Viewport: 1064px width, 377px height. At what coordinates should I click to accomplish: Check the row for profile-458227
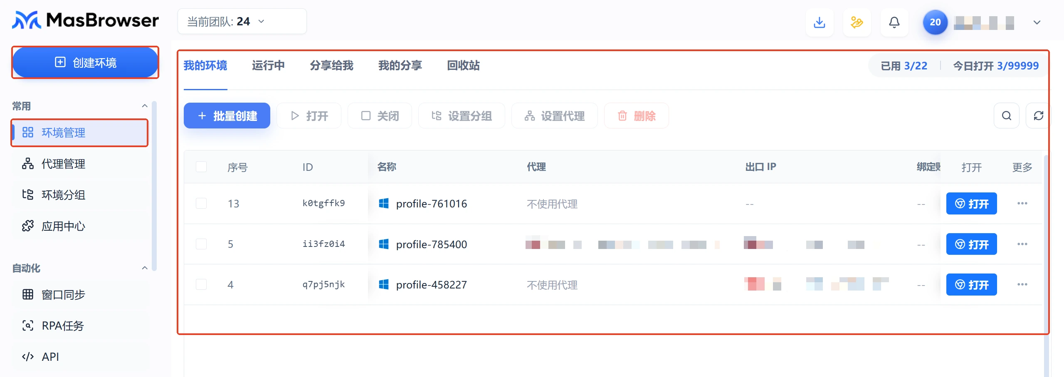pos(201,284)
